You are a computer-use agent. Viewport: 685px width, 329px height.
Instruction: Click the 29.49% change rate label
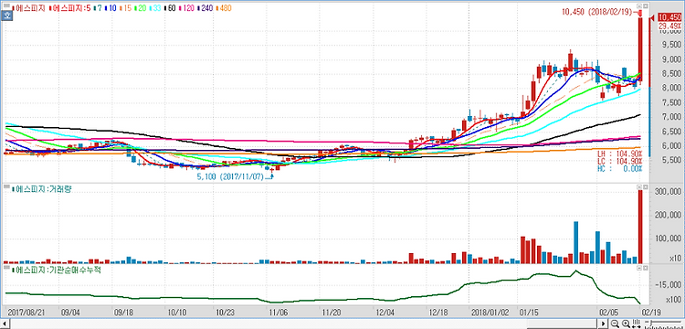pyautogui.click(x=669, y=26)
